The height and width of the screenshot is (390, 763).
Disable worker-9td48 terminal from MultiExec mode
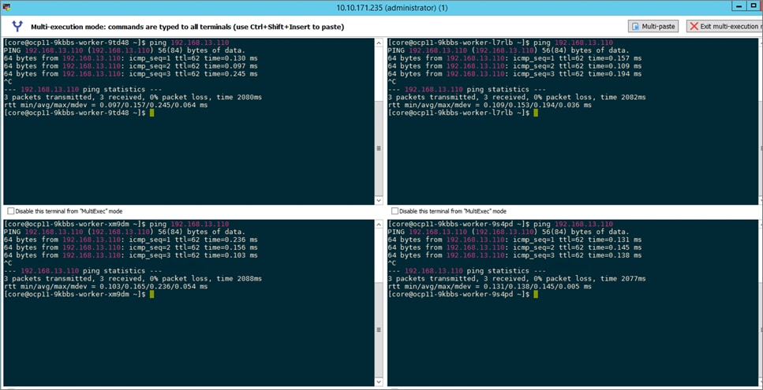point(11,211)
